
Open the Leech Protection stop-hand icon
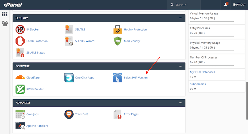20,41
